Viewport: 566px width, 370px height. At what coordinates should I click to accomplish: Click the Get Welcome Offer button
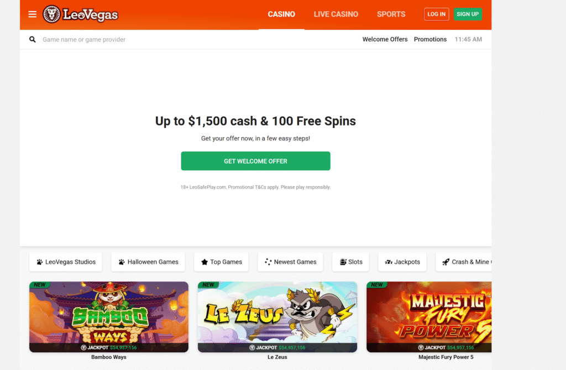coord(255,161)
